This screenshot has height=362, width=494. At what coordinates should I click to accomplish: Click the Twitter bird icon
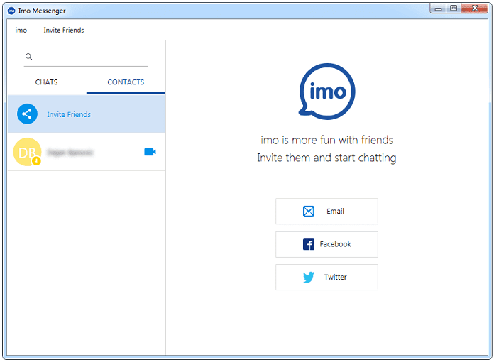point(309,278)
